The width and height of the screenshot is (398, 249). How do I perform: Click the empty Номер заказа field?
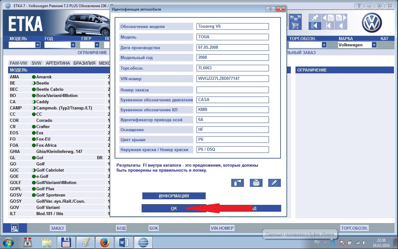pyautogui.click(x=233, y=90)
